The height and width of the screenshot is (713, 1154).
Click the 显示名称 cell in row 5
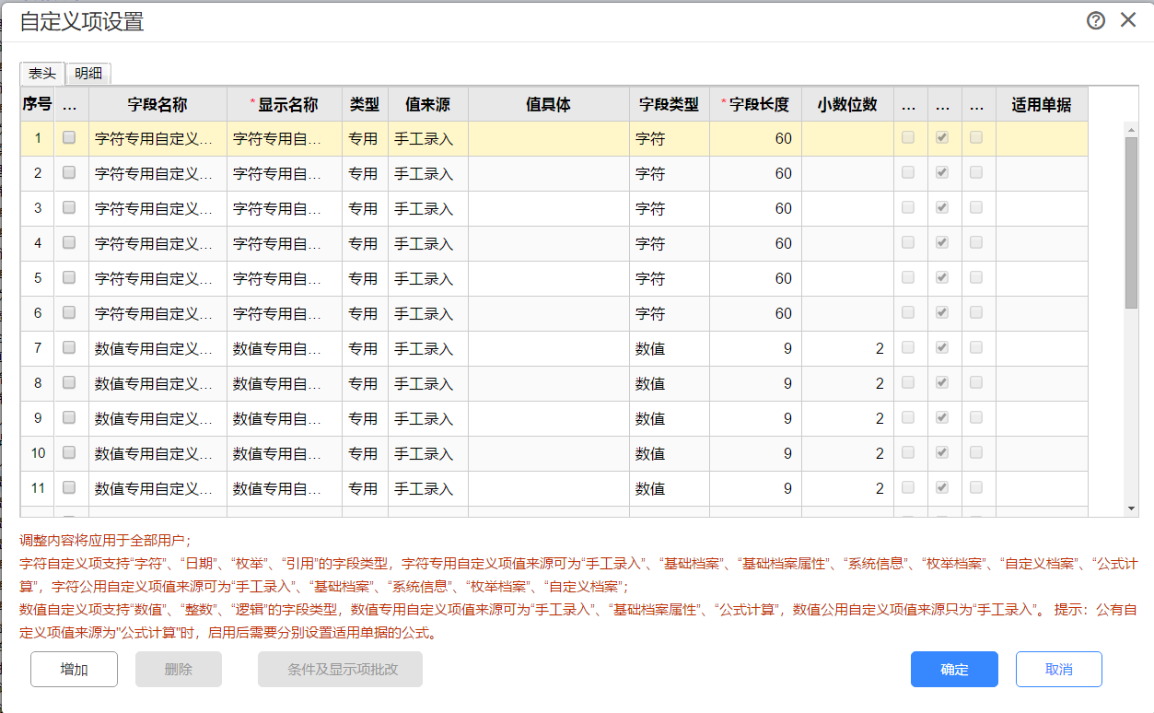tap(284, 279)
